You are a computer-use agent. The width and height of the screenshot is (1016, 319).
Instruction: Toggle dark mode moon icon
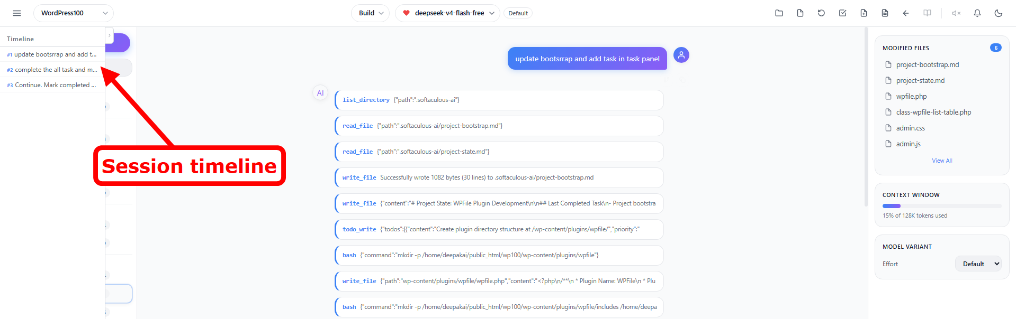999,13
